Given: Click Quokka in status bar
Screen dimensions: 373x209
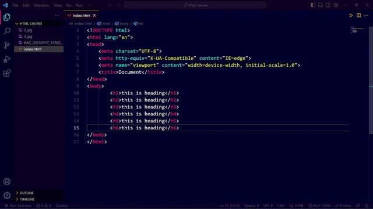Looking at the screenshot, I should tap(62, 206).
